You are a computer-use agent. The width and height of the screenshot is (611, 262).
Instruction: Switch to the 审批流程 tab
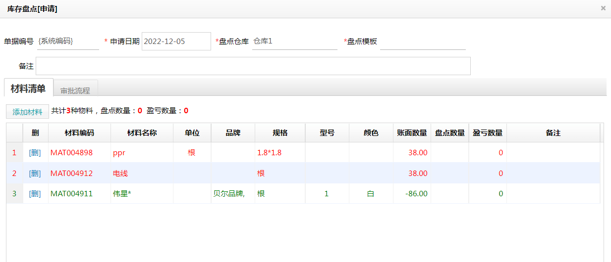click(x=75, y=90)
